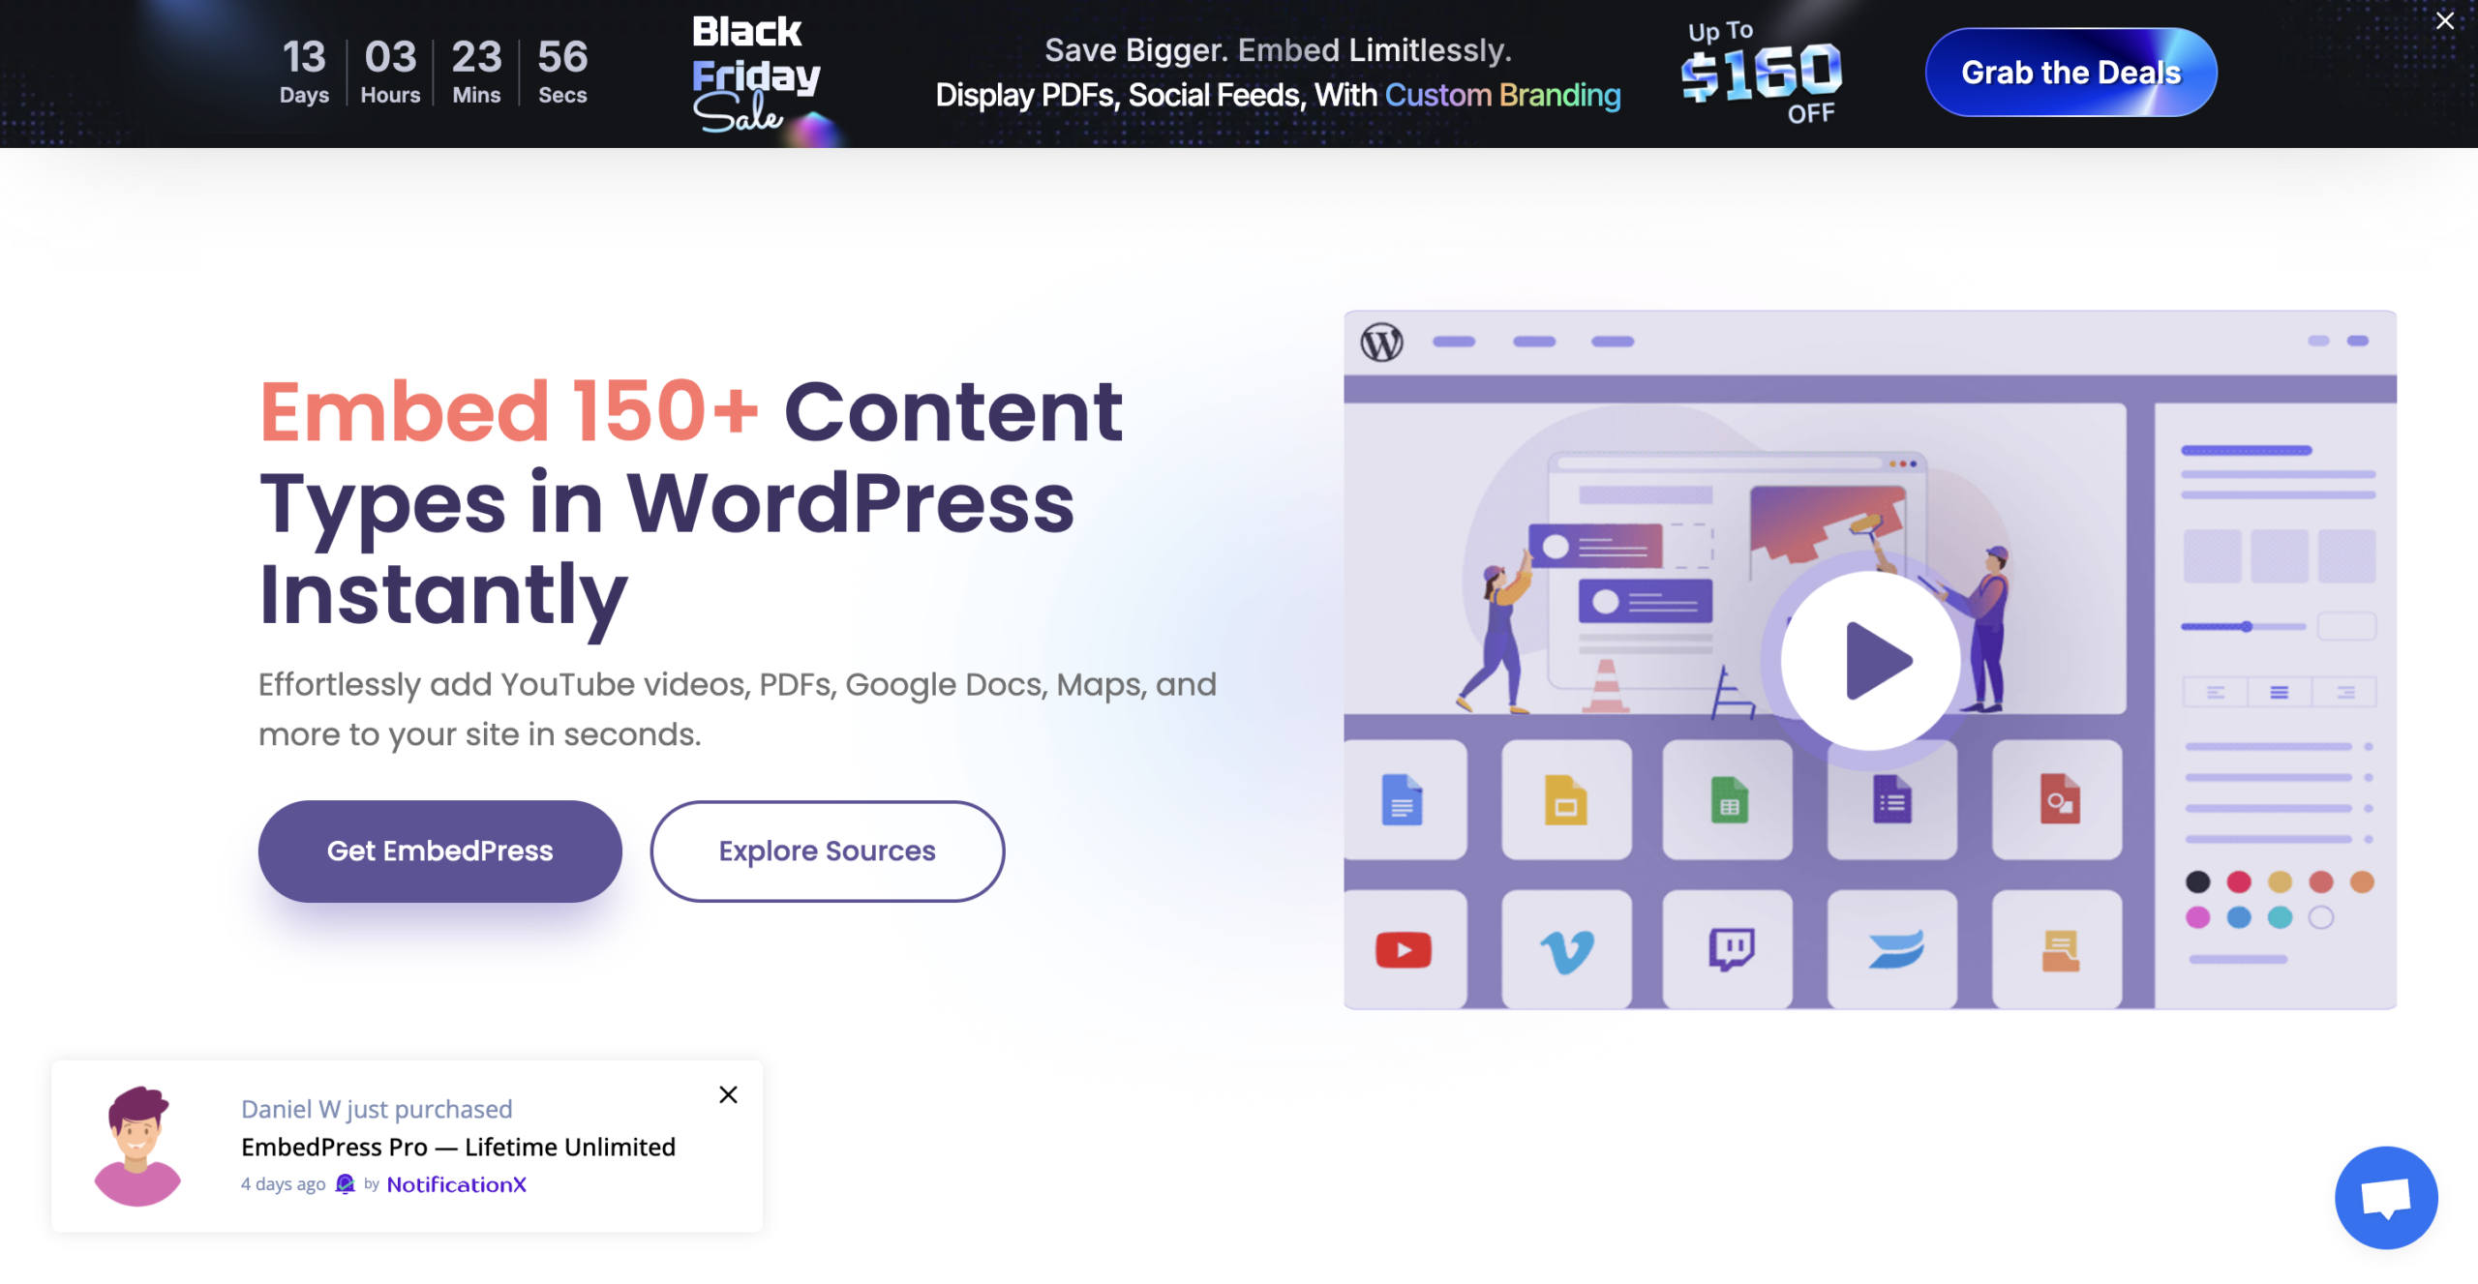Select the pink color swatch in the mockup
The width and height of the screenshot is (2478, 1284).
(x=2197, y=917)
